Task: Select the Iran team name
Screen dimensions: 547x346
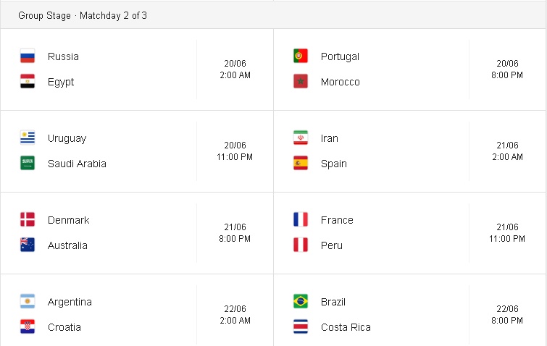Action: [330, 138]
